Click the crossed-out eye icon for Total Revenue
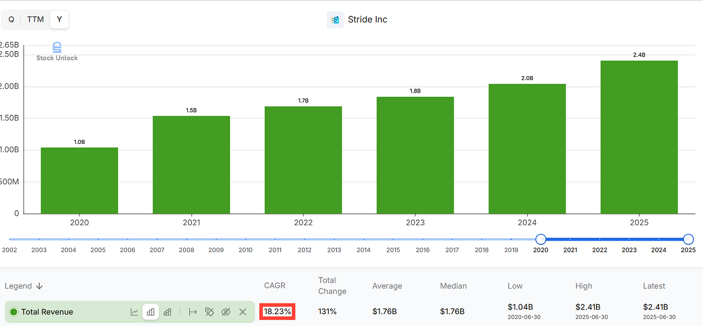The image size is (703, 326). [x=226, y=312]
